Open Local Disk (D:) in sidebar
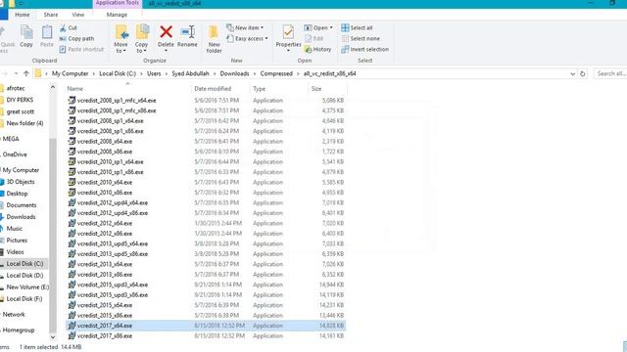The height and width of the screenshot is (352, 627). 24,276
